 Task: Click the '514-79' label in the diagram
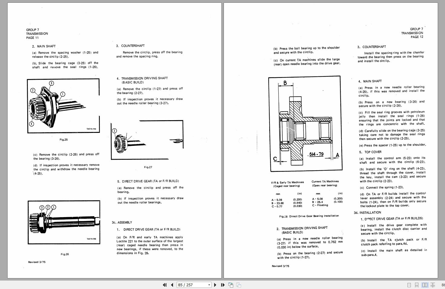click(x=316, y=154)
